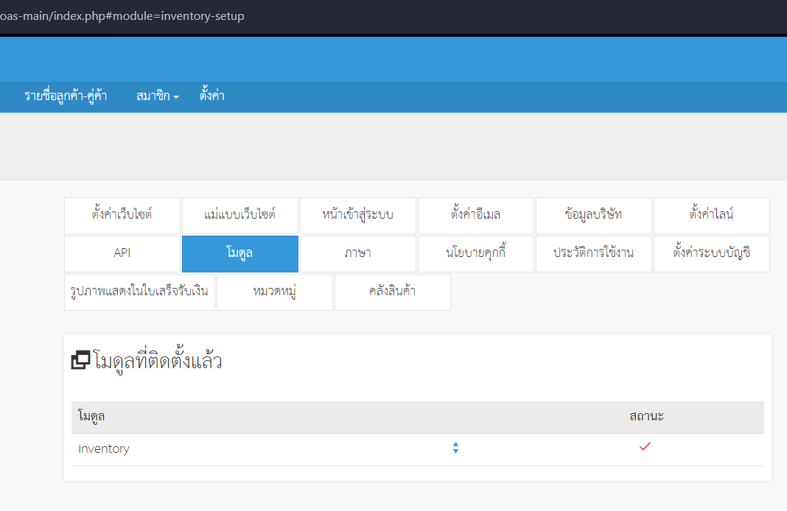Select the แม่แบบเว็บไซต์ tab

(x=240, y=216)
